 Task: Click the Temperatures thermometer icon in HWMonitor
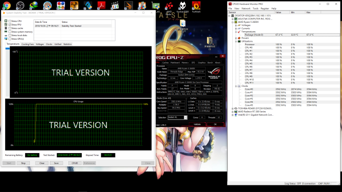239,32
